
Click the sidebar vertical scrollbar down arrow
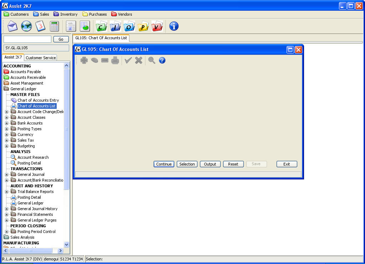pos(66,244)
